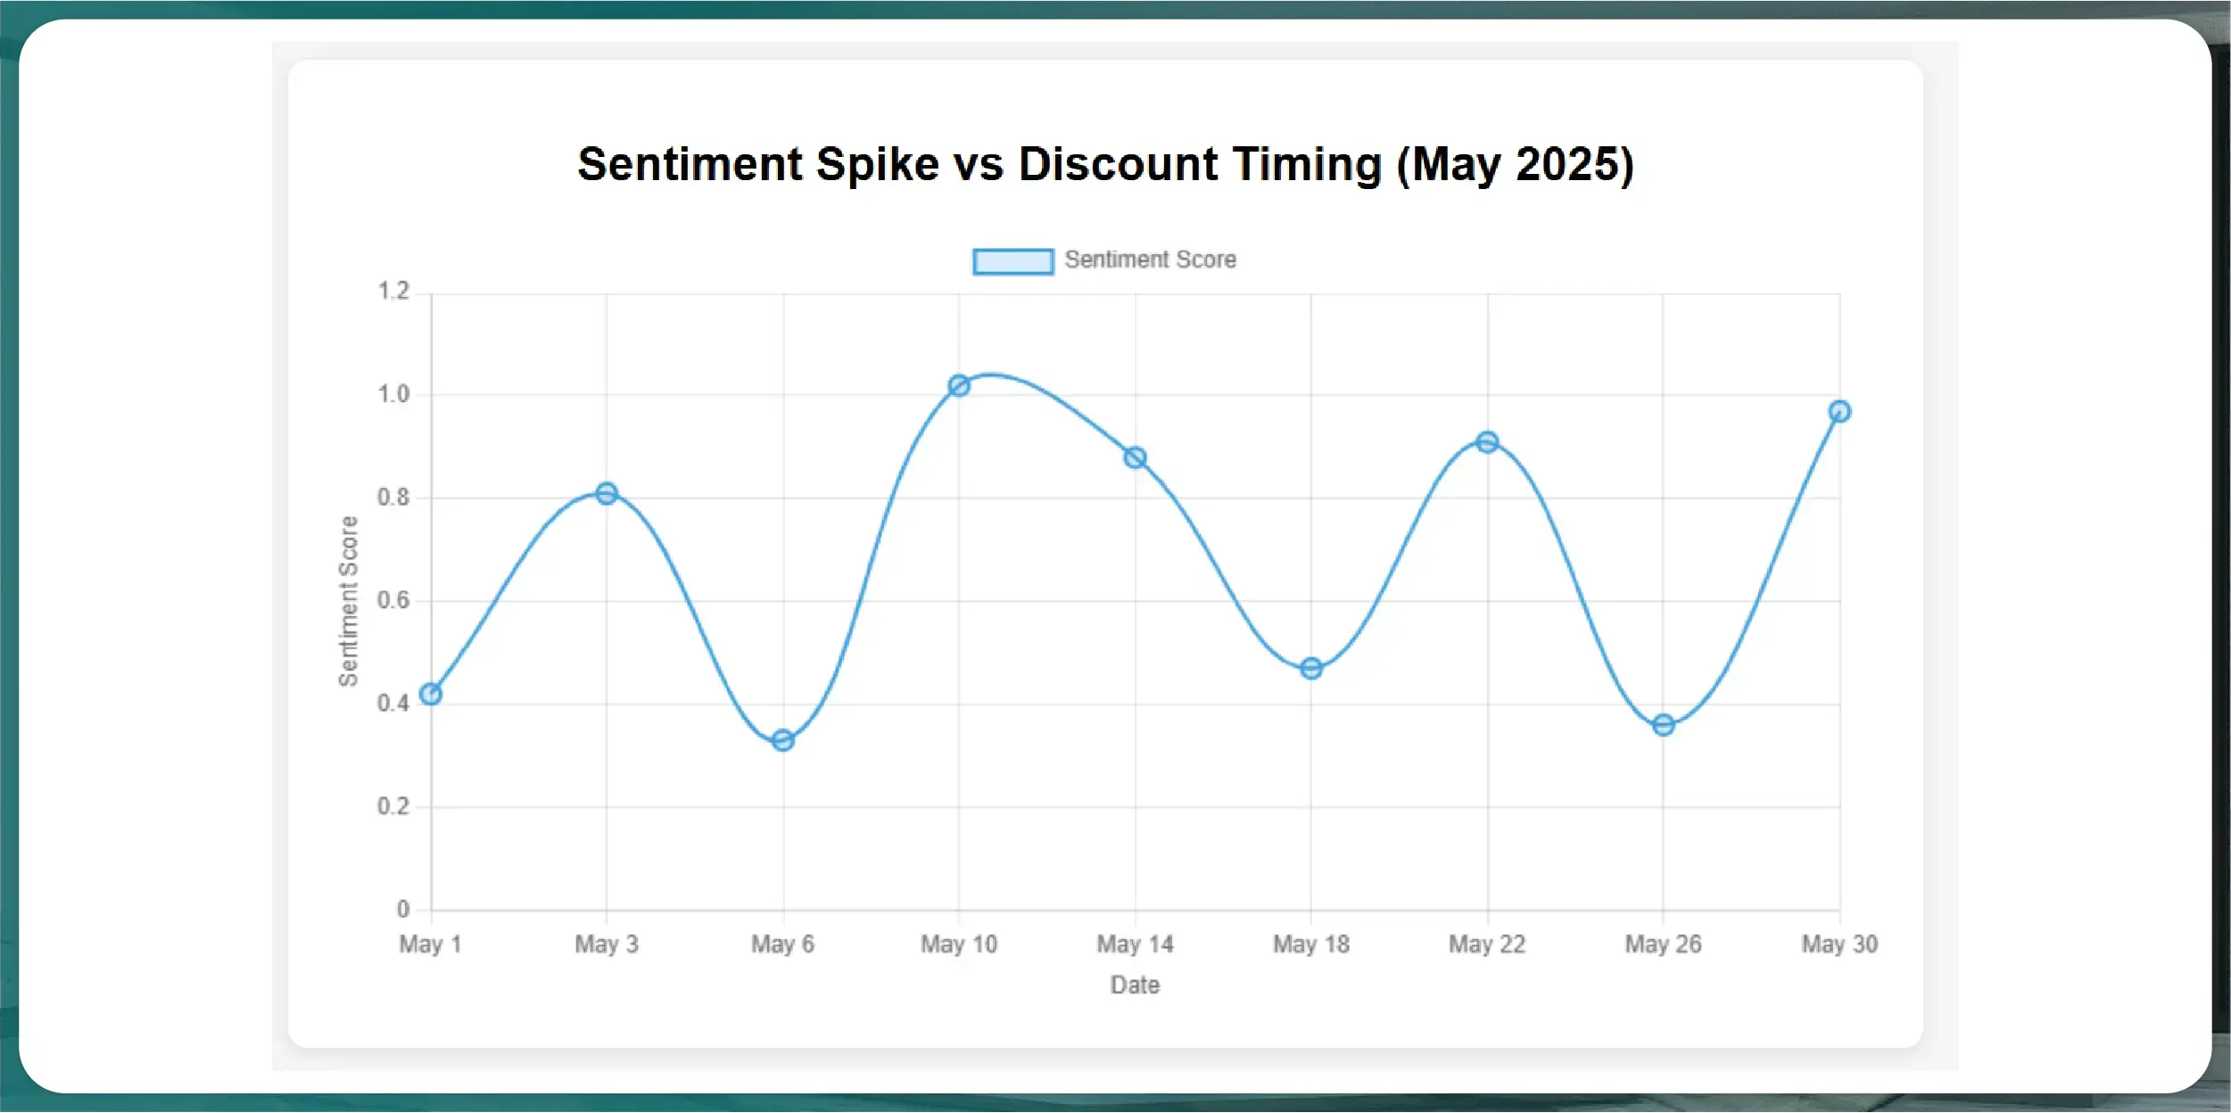Screen dimensions: 2231x1113
Task: Click the 0.6 y-axis tick label
Action: point(393,600)
